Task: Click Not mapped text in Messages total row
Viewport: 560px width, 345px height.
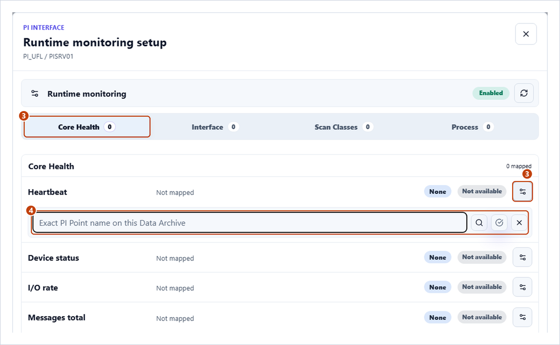Action: [x=175, y=319]
